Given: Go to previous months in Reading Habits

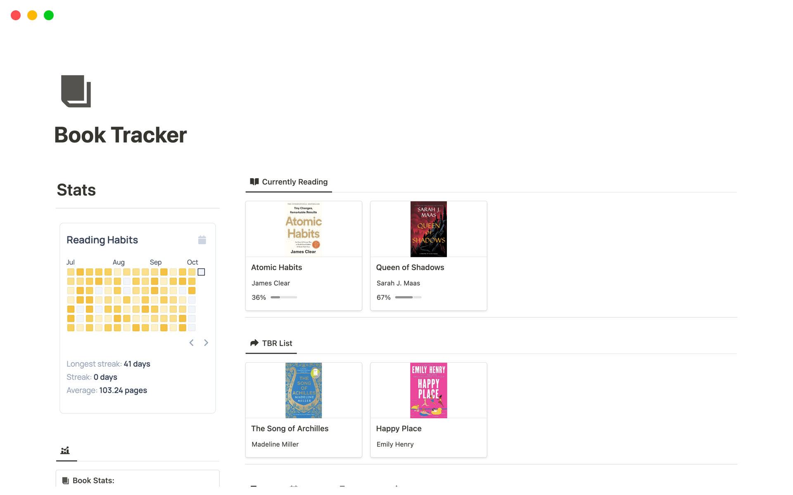Looking at the screenshot, I should pyautogui.click(x=192, y=343).
